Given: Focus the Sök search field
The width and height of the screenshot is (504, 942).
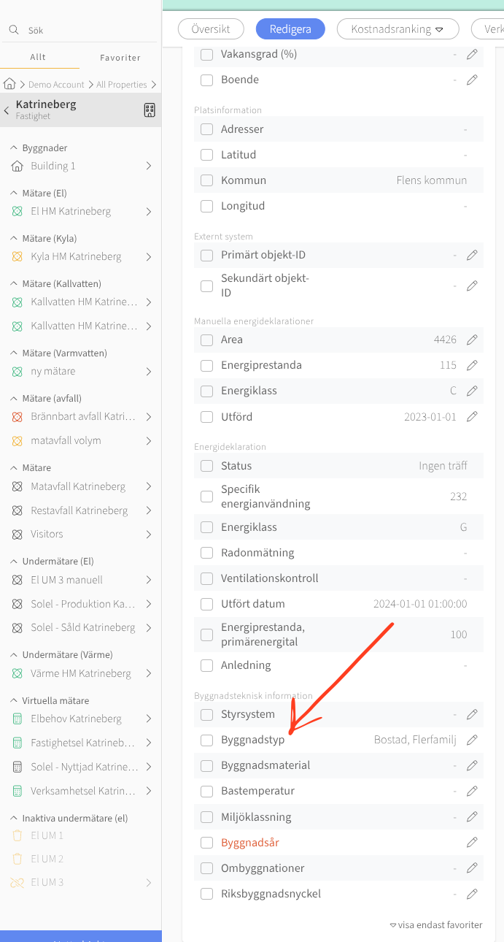Looking at the screenshot, I should point(88,31).
